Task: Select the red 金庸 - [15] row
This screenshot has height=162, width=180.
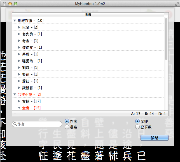Action: (x=88, y=108)
